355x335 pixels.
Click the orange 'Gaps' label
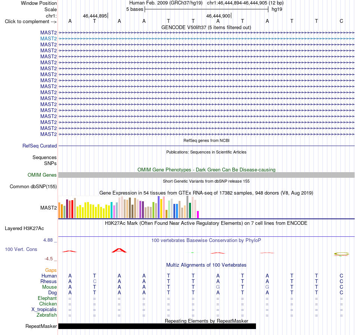pyautogui.click(x=51, y=270)
